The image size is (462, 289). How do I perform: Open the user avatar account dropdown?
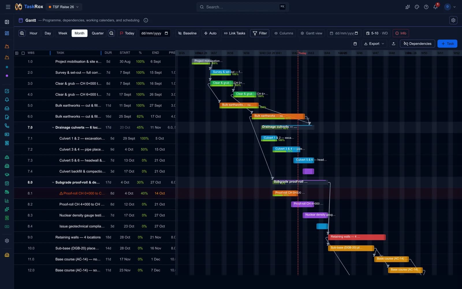tap(450, 7)
